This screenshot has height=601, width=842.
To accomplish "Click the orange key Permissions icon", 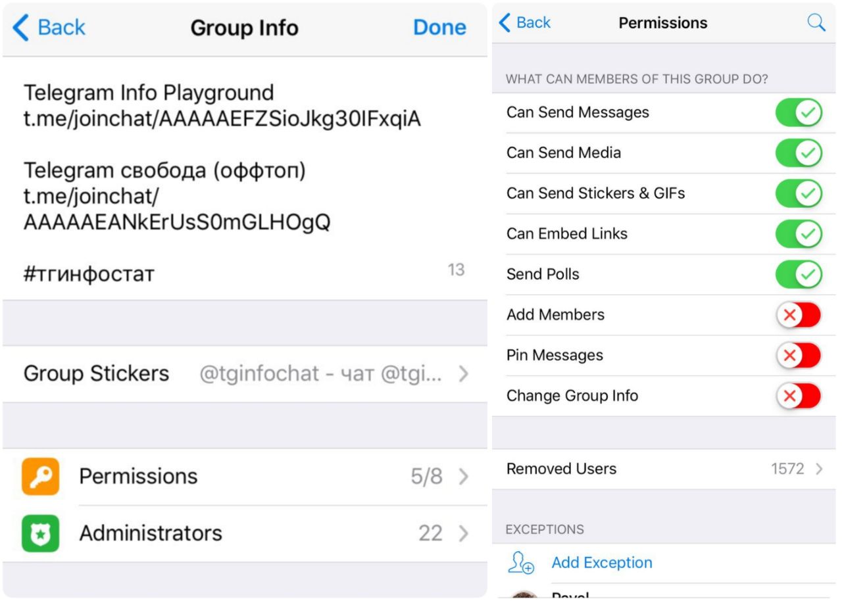I will (40, 476).
